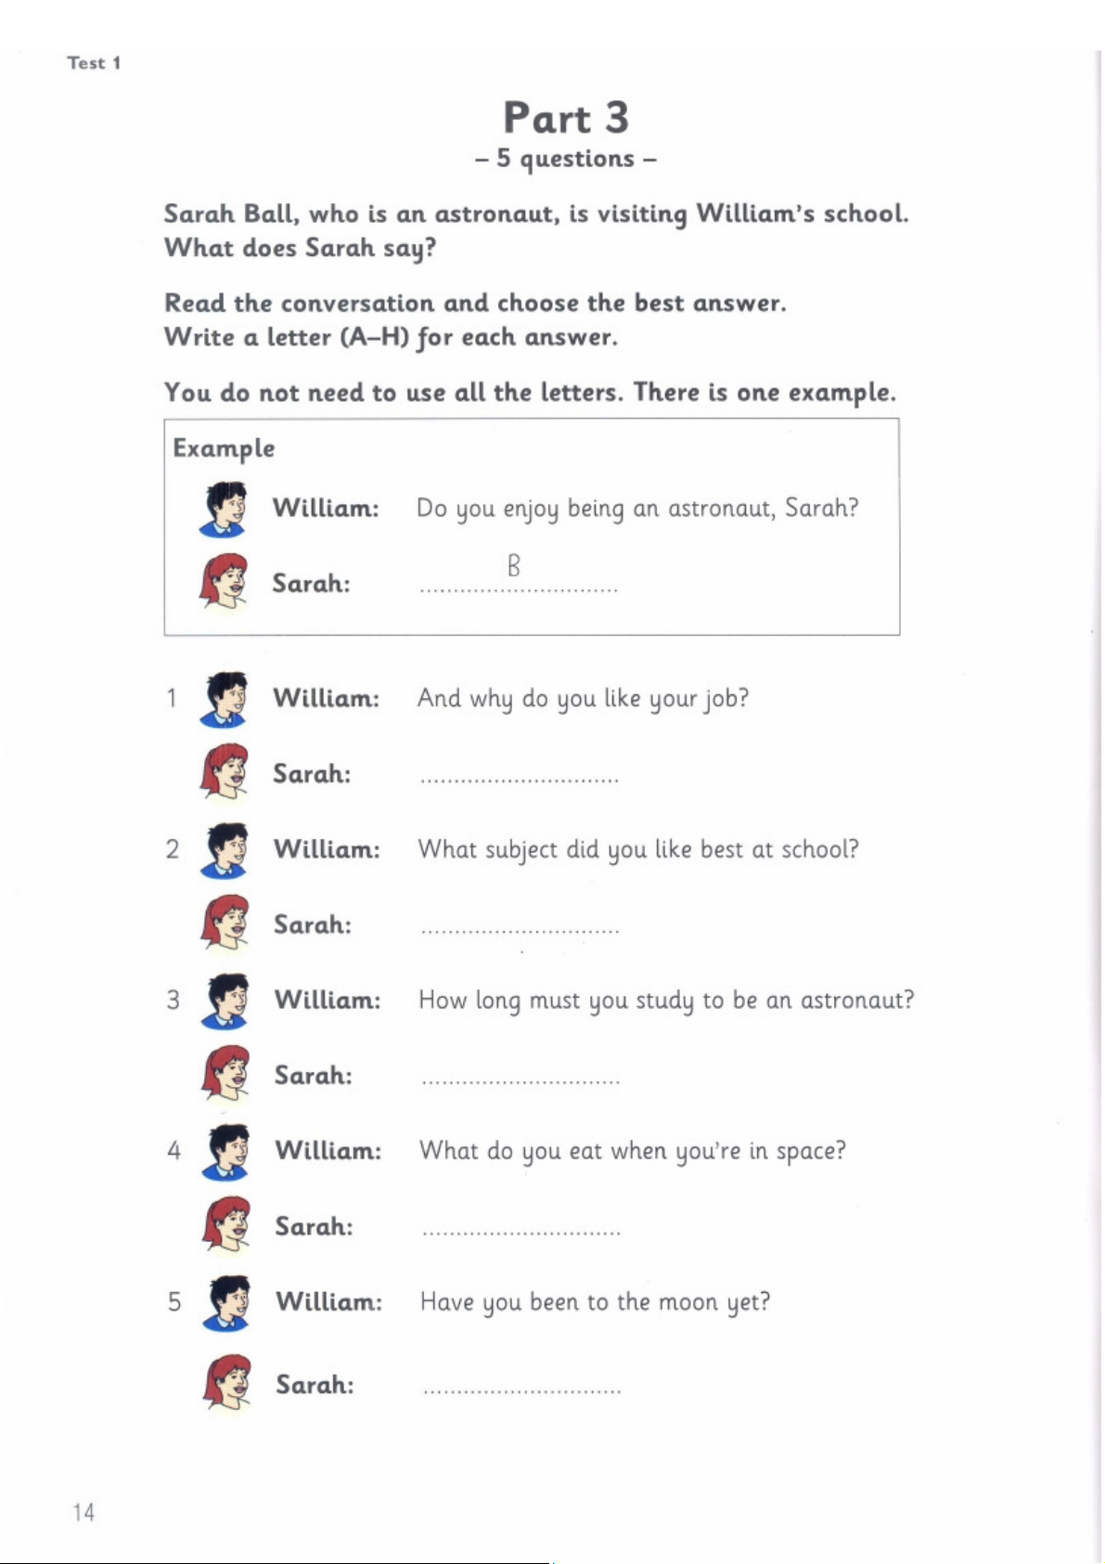Click the answer blank for the moon question

pyautogui.click(x=522, y=1389)
